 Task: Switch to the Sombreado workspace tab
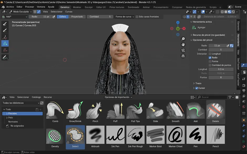tap(133, 7)
